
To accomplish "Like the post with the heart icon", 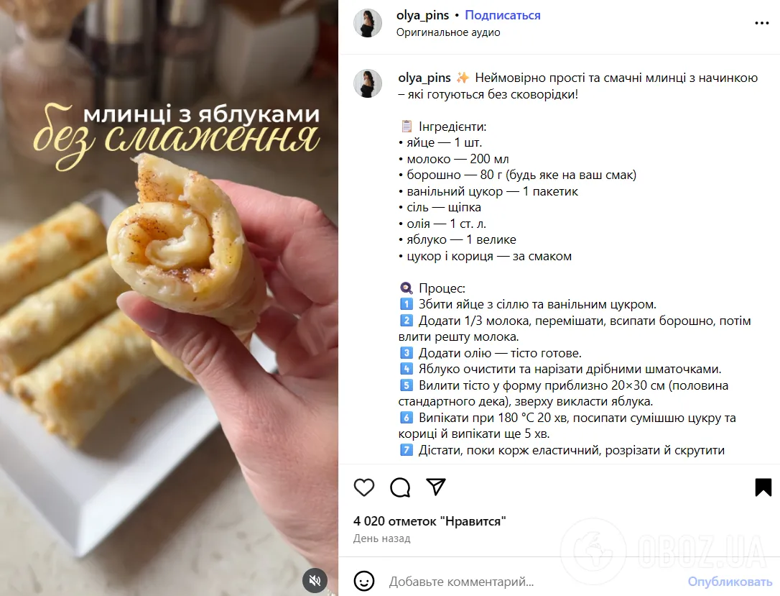I will (363, 487).
